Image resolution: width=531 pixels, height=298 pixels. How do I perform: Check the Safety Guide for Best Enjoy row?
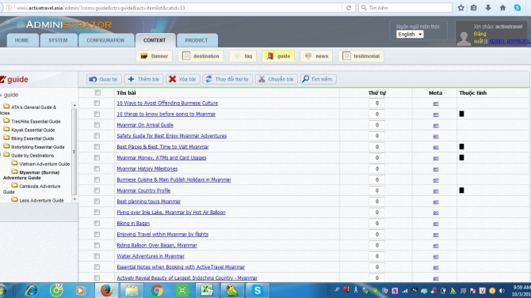click(97, 136)
